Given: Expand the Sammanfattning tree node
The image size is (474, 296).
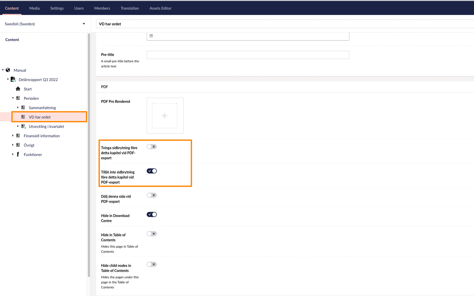Looking at the screenshot, I should pos(18,108).
